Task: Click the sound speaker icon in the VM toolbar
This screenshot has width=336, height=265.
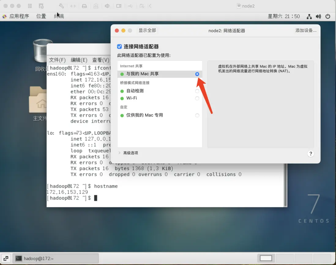Action: (x=107, y=6)
